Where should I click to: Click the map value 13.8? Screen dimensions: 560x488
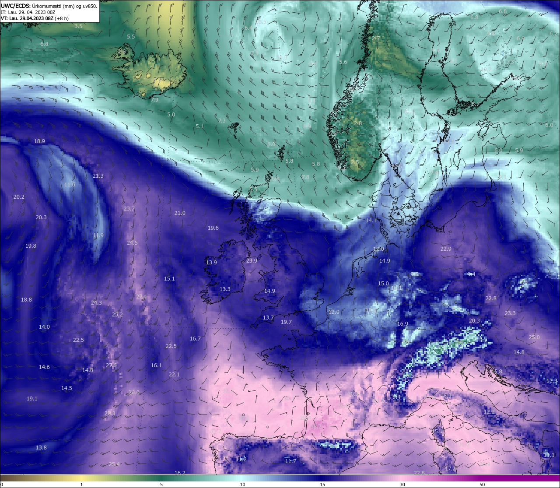41,448
